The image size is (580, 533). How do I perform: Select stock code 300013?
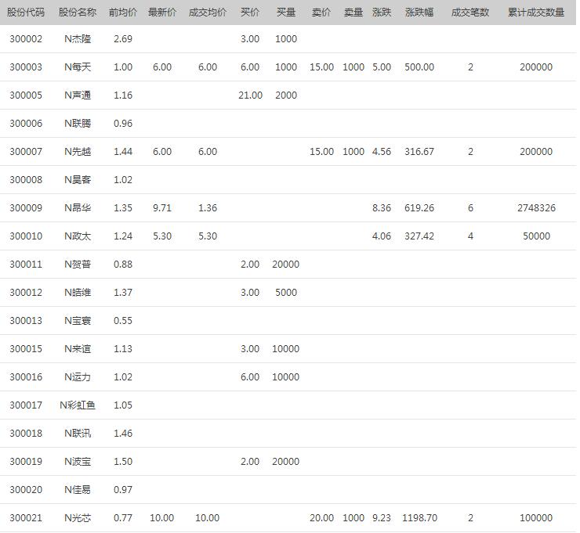click(x=26, y=321)
